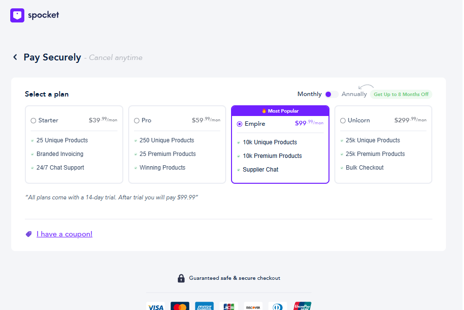This screenshot has width=464, height=310.
Task: Click the 'Select a plan' heading
Action: click(47, 94)
